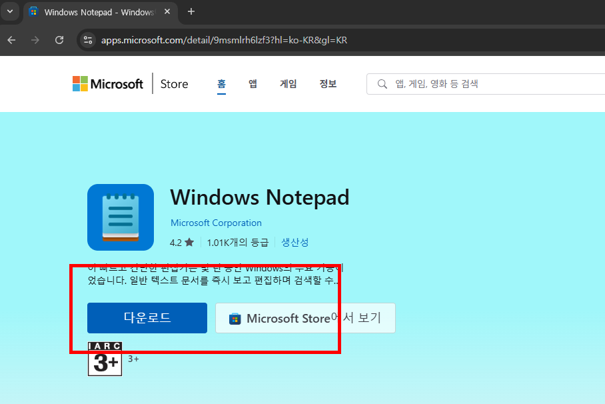View site information icon in address bar
The image size is (605, 404).
point(88,40)
